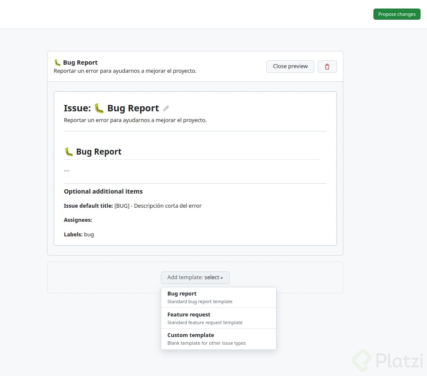The height and width of the screenshot is (376, 427).
Task: Click the Labels field showing bug
Action: pos(89,235)
